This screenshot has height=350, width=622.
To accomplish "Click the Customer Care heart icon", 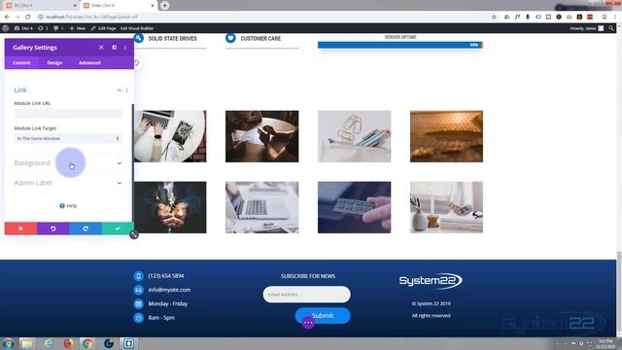I will click(x=230, y=38).
